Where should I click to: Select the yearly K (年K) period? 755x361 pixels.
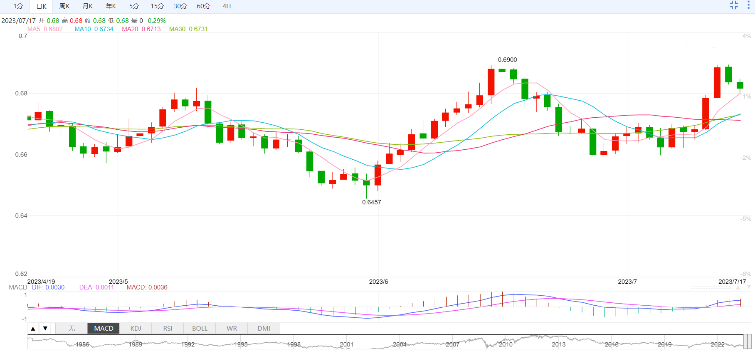tap(111, 6)
